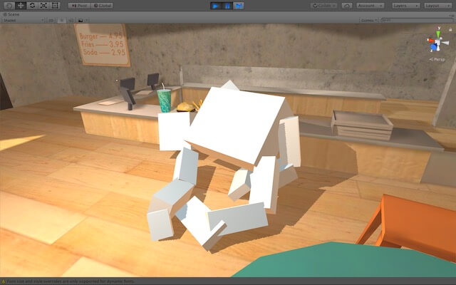Select the left cash register monitor
The width and height of the screenshot is (456, 285).
click(x=128, y=93)
